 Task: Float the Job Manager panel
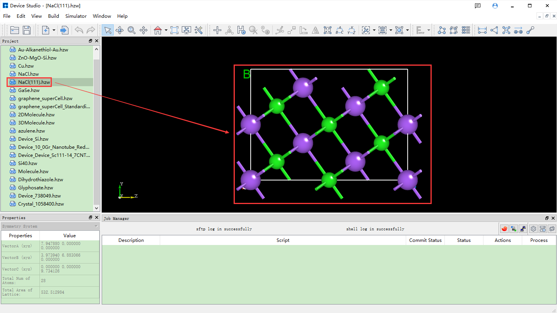click(547, 218)
